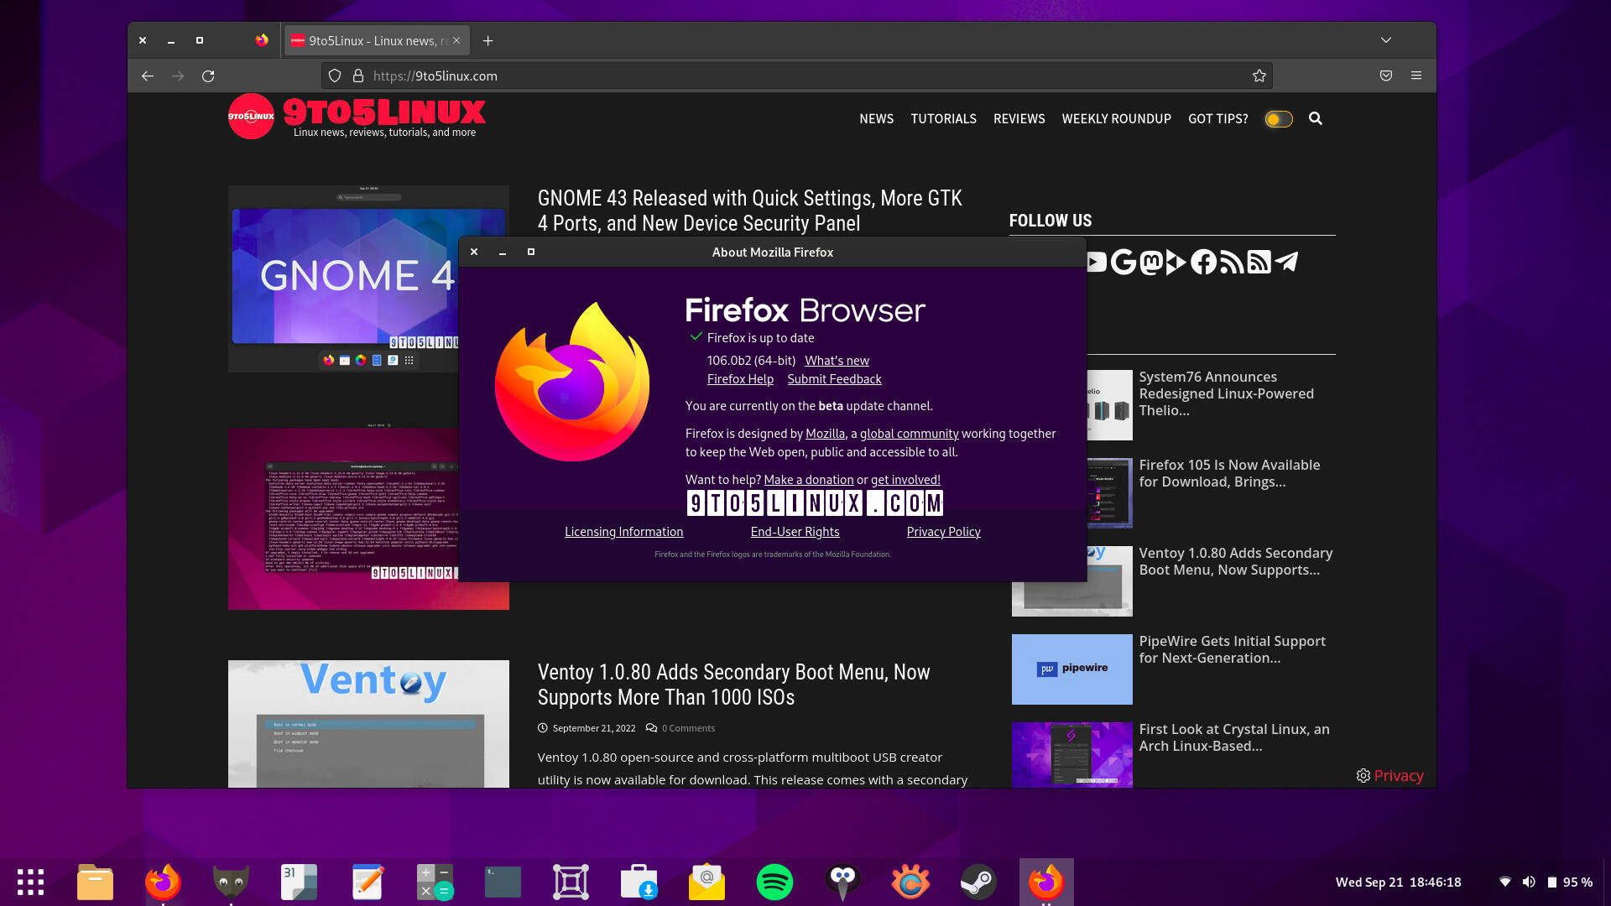Open the Firefox hamburger application menu
The image size is (1611, 906).
(x=1416, y=75)
